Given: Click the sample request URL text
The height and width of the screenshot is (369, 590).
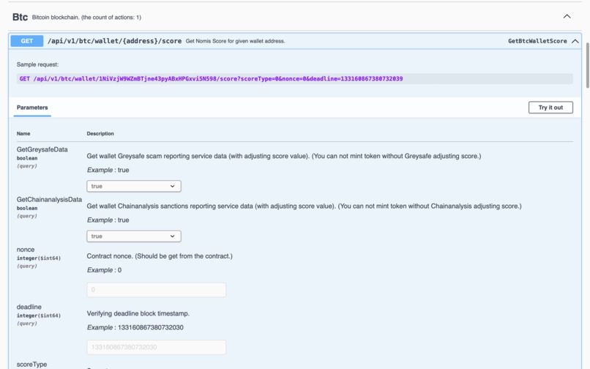Looking at the screenshot, I should [211, 78].
